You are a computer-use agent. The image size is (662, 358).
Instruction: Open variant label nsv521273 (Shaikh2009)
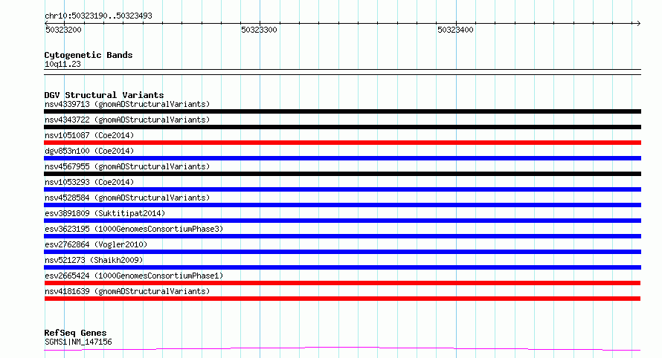[94, 260]
